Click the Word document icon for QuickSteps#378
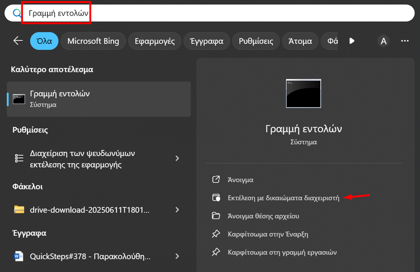Image resolution: width=420 pixels, height=272 pixels. (19, 256)
